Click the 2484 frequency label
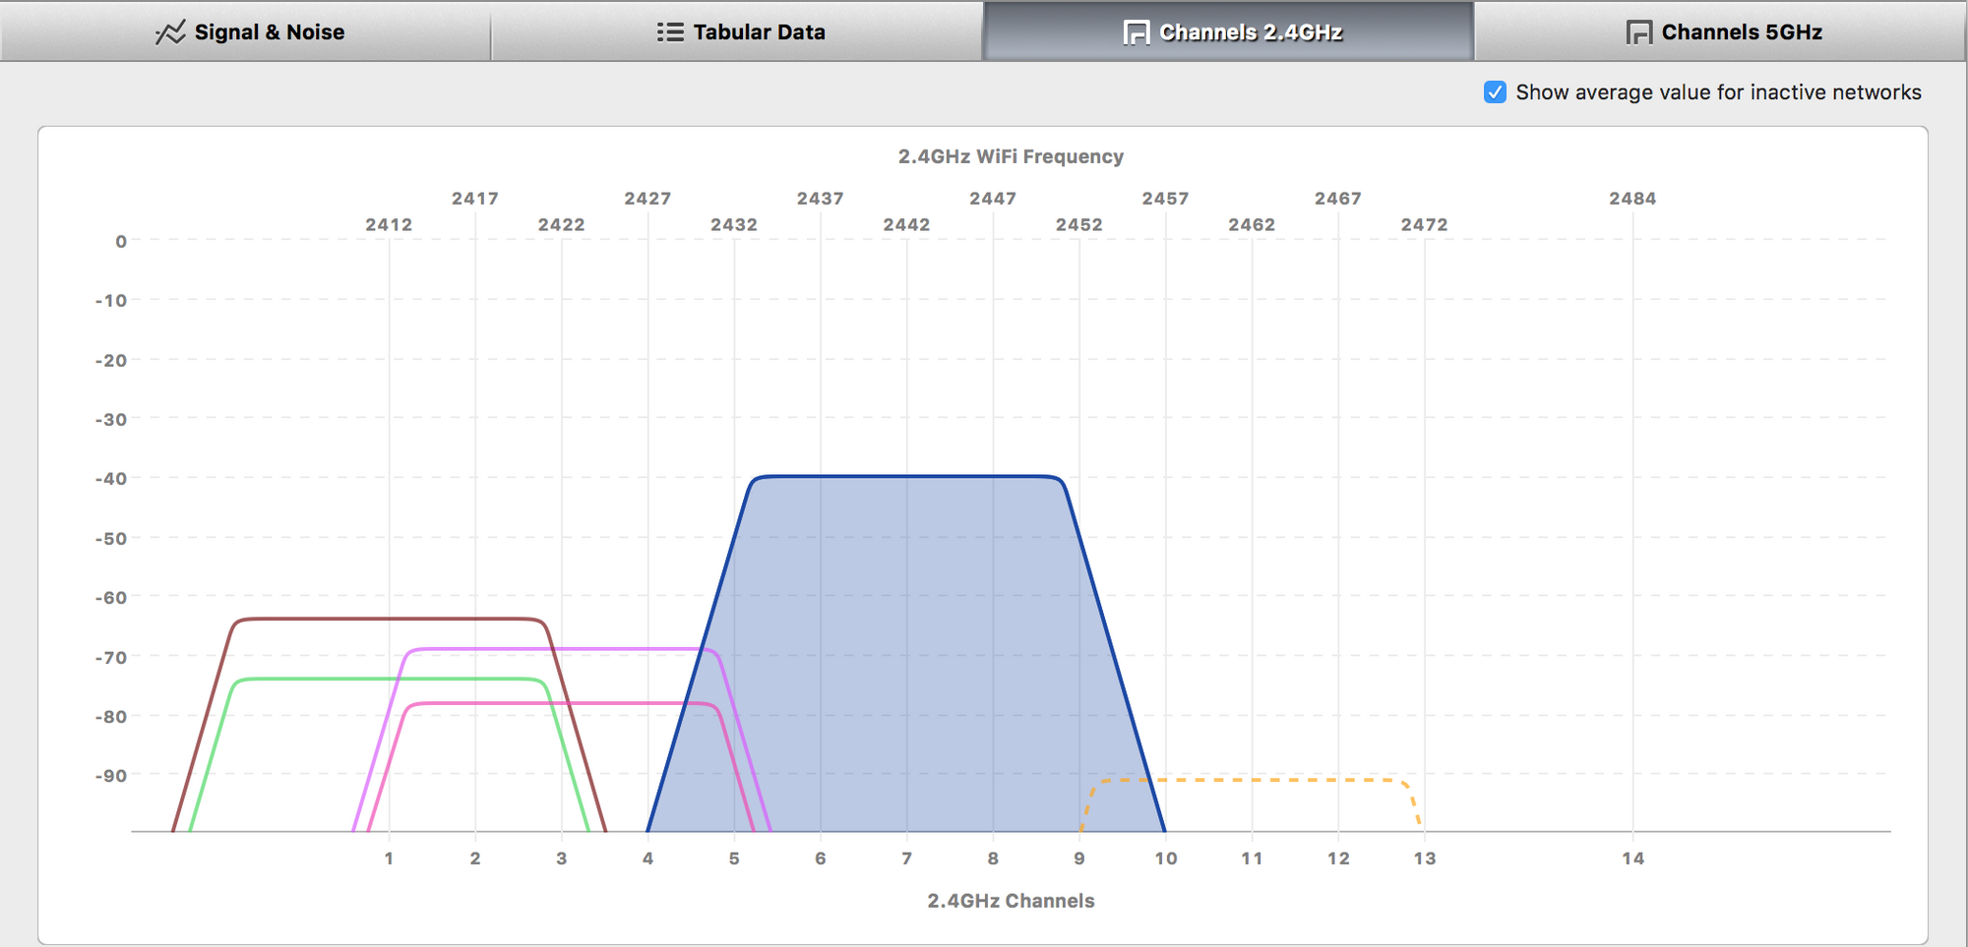1968x947 pixels. (1632, 199)
